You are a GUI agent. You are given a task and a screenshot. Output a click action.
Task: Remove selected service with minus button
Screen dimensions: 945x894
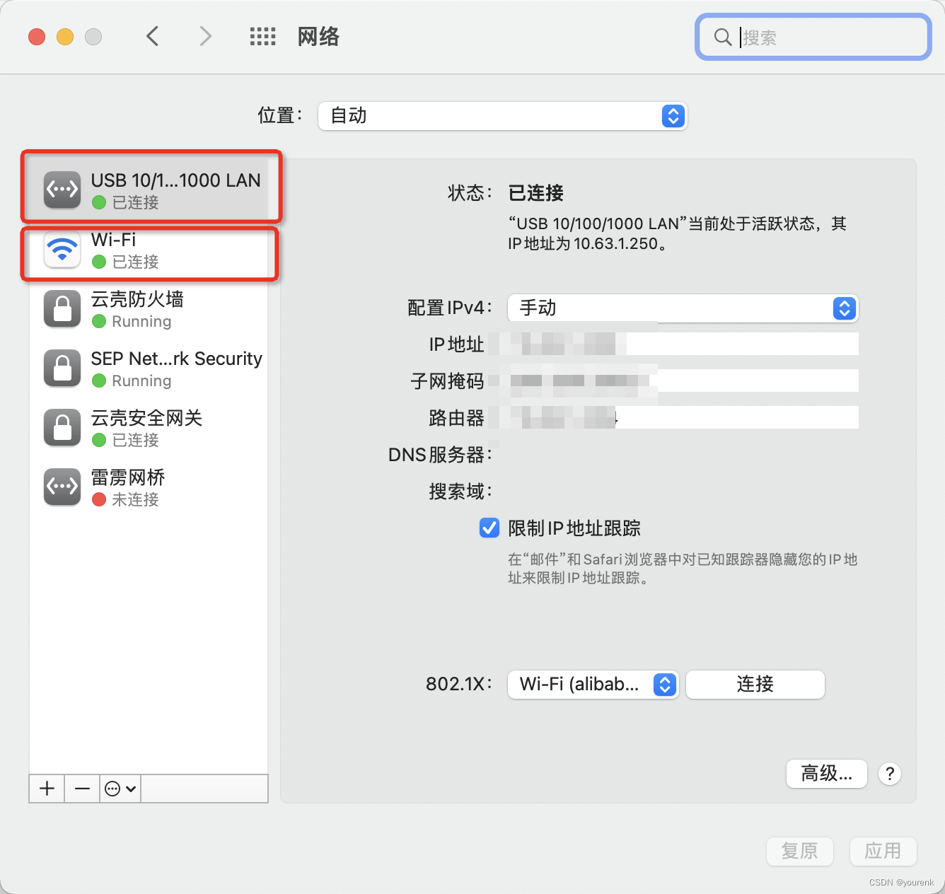tap(82, 789)
